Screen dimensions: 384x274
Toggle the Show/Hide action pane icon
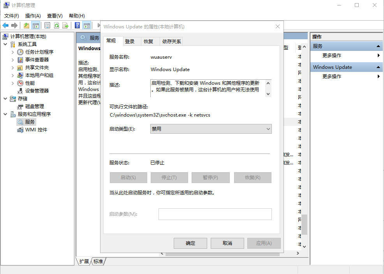coord(87,25)
